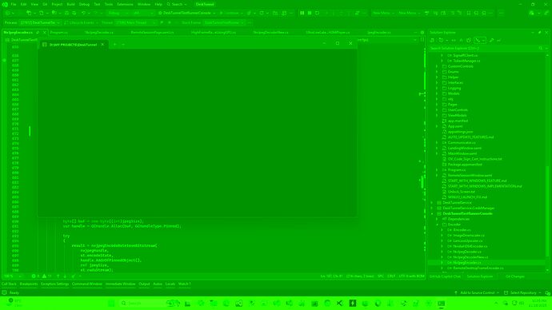
Task: Open the Build menu
Action: pos(70,4)
